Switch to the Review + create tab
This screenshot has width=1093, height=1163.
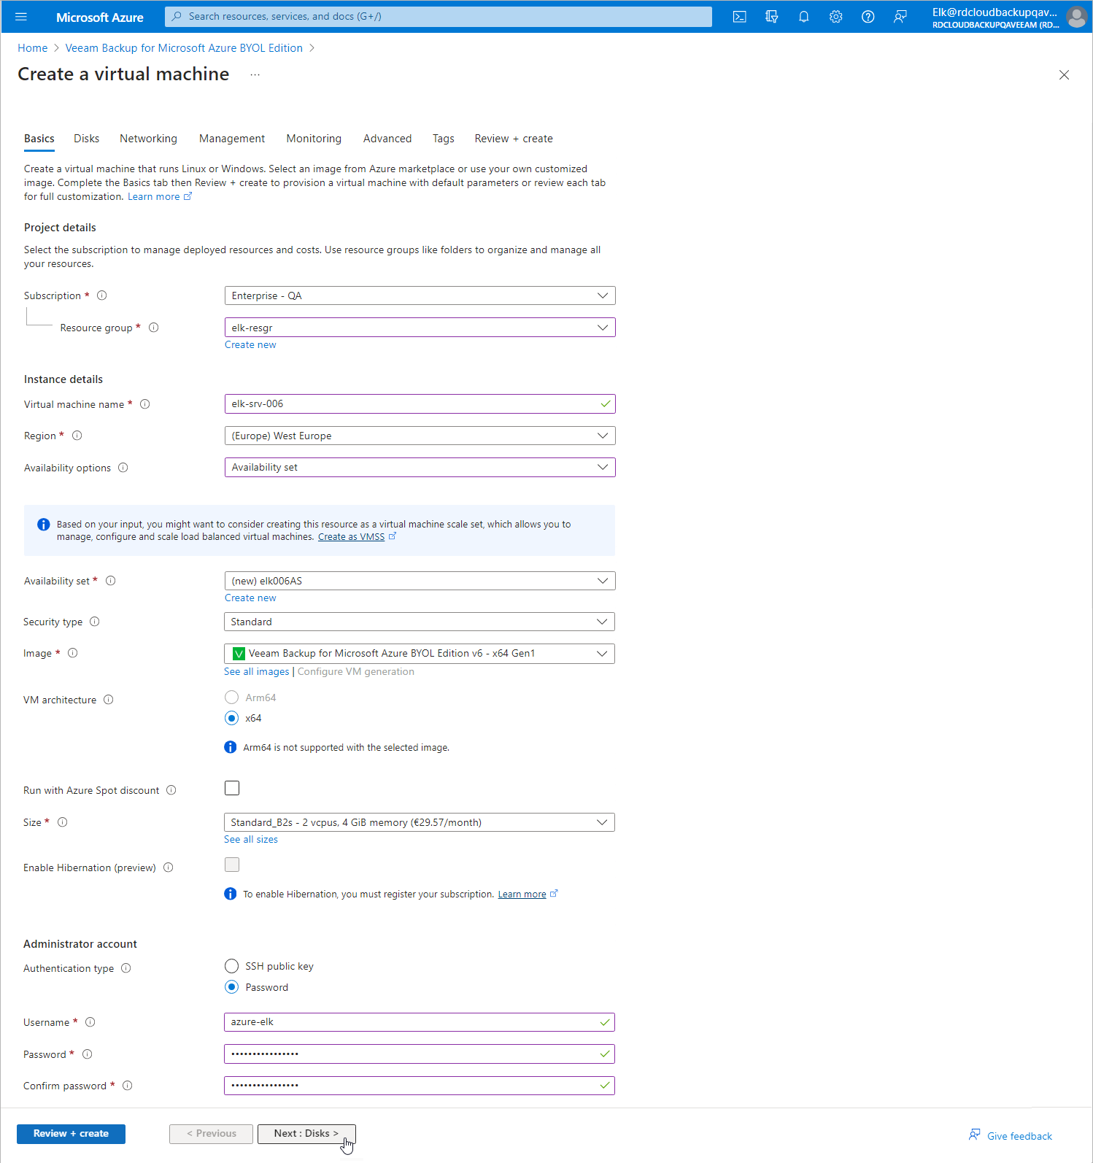pos(514,139)
